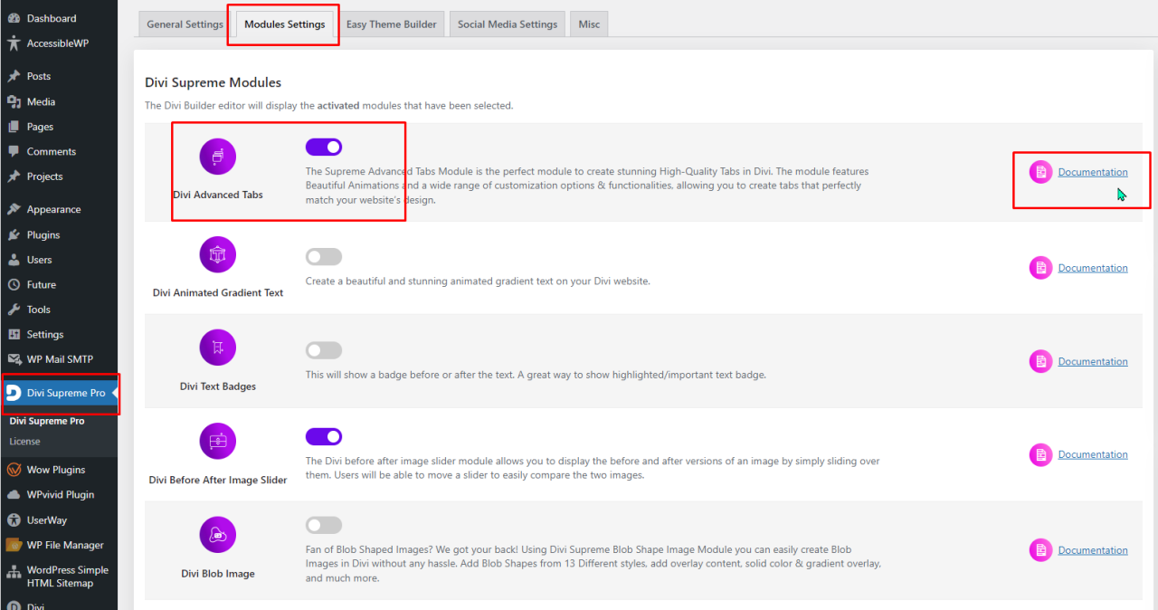Click the Divi Blob Image module icon
The height and width of the screenshot is (610, 1158).
coord(217,534)
